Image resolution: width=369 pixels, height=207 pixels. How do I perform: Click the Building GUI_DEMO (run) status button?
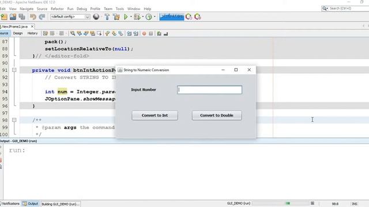pos(61,204)
